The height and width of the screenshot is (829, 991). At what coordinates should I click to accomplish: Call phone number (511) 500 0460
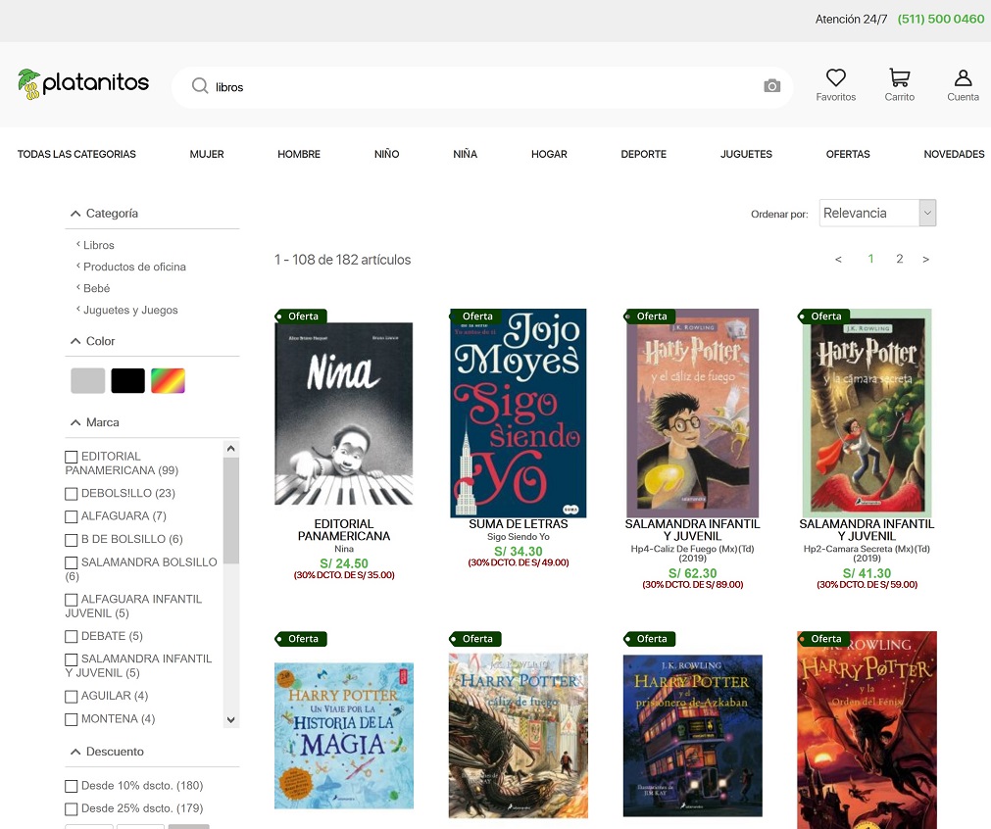click(x=941, y=19)
